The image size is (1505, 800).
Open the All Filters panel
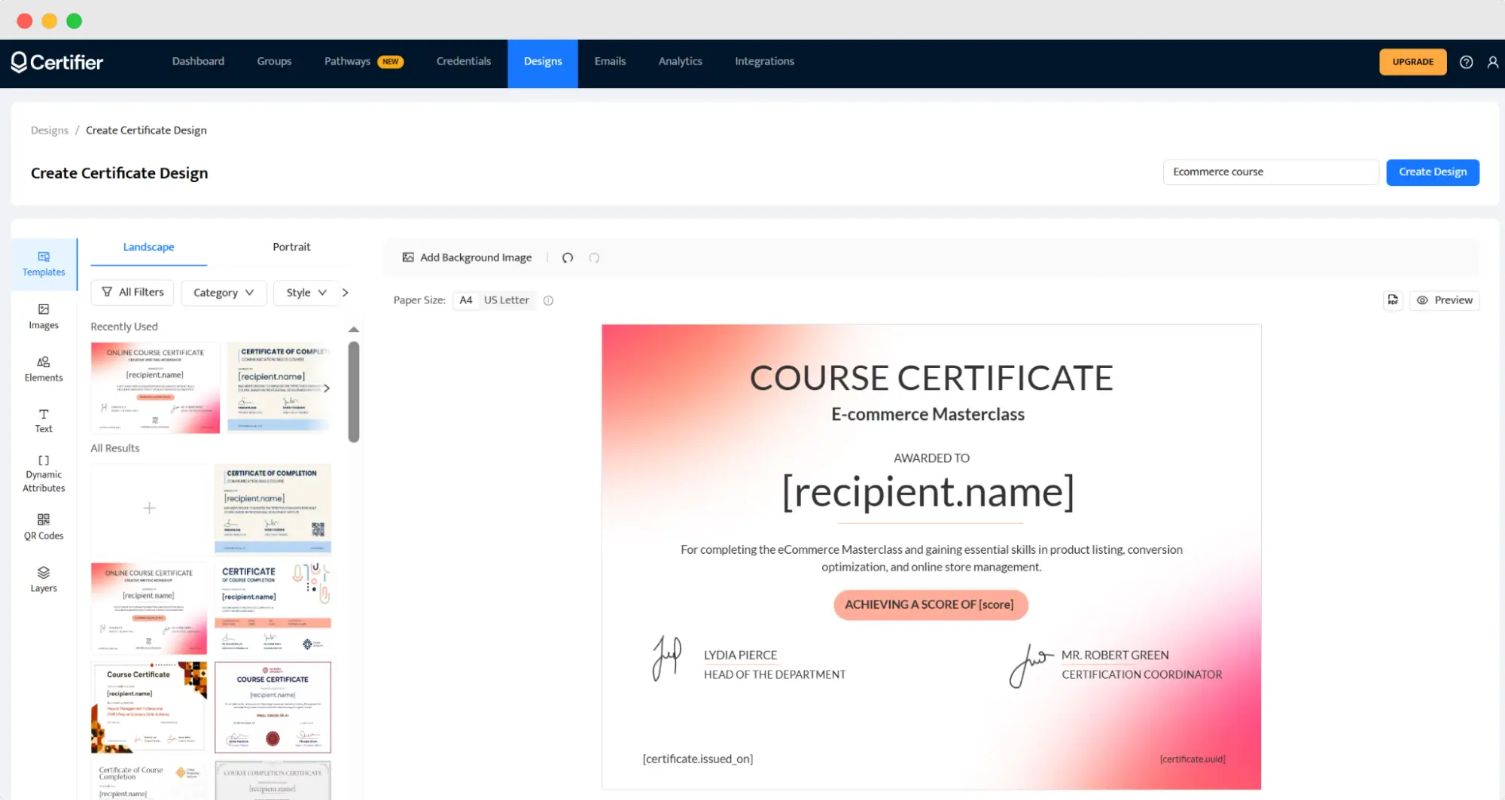(x=133, y=292)
